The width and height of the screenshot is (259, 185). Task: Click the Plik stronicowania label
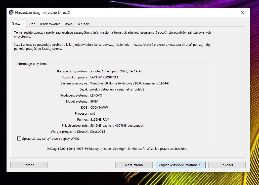coord(75,126)
